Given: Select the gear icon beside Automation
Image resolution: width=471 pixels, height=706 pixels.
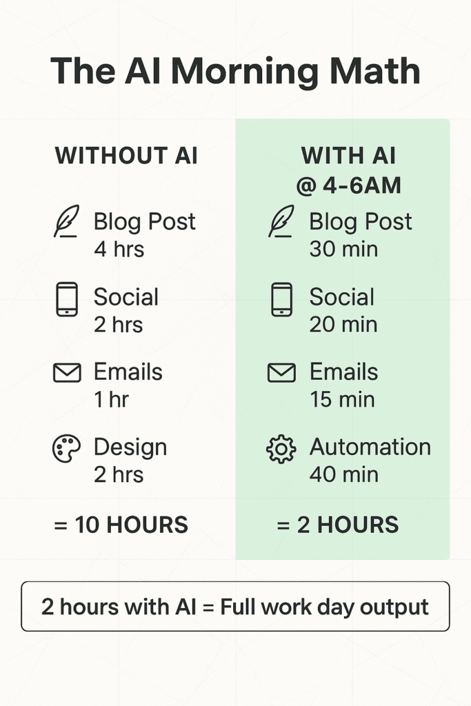Looking at the screenshot, I should pos(281,450).
